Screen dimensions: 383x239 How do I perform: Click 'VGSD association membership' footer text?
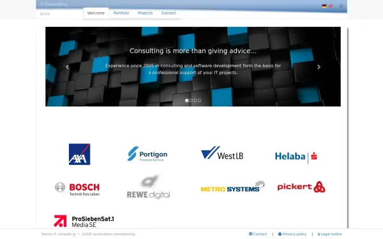[x=109, y=234]
